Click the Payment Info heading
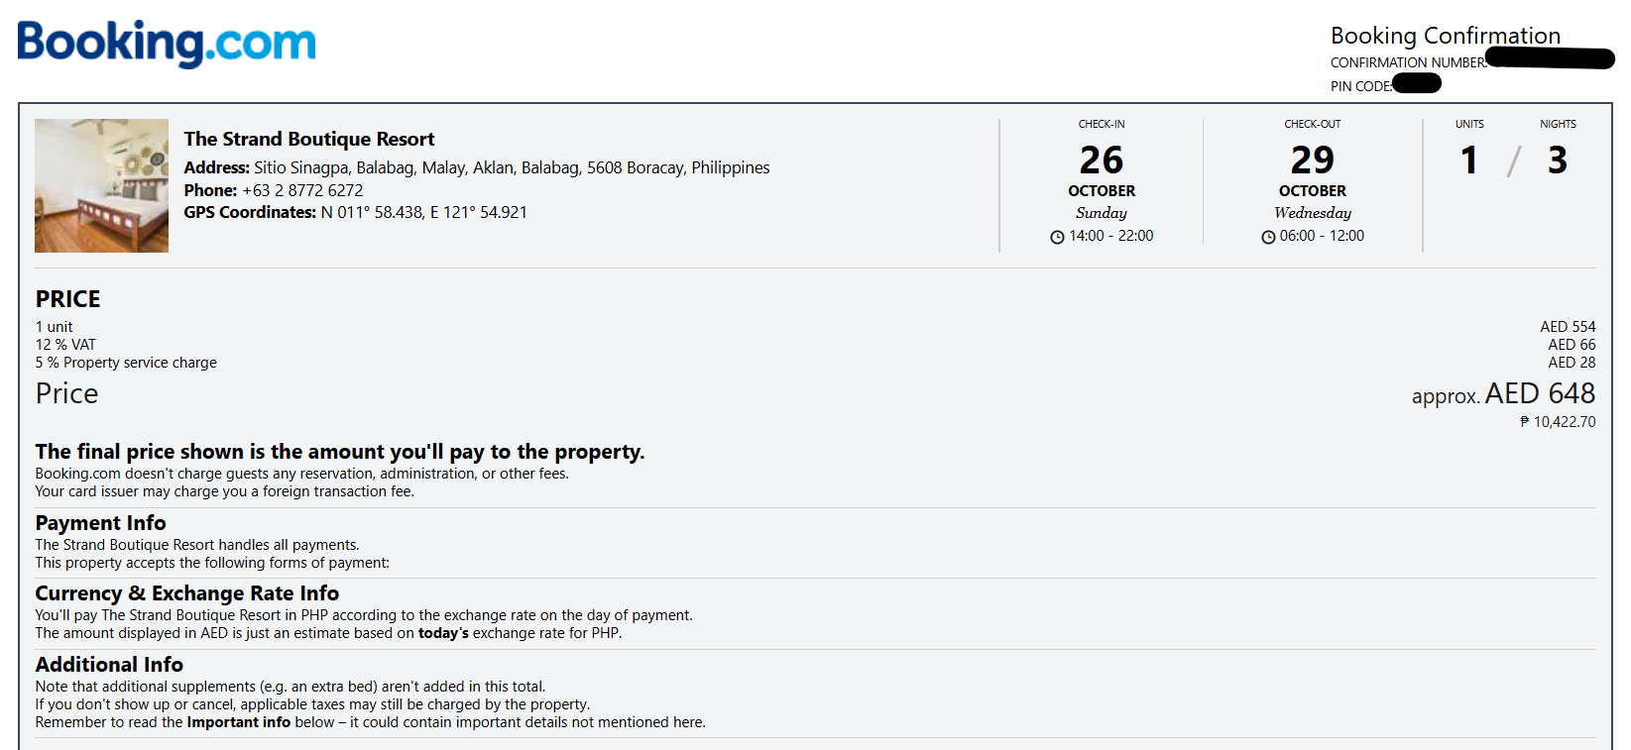Screen dimensions: 1631x750 click(x=100, y=523)
